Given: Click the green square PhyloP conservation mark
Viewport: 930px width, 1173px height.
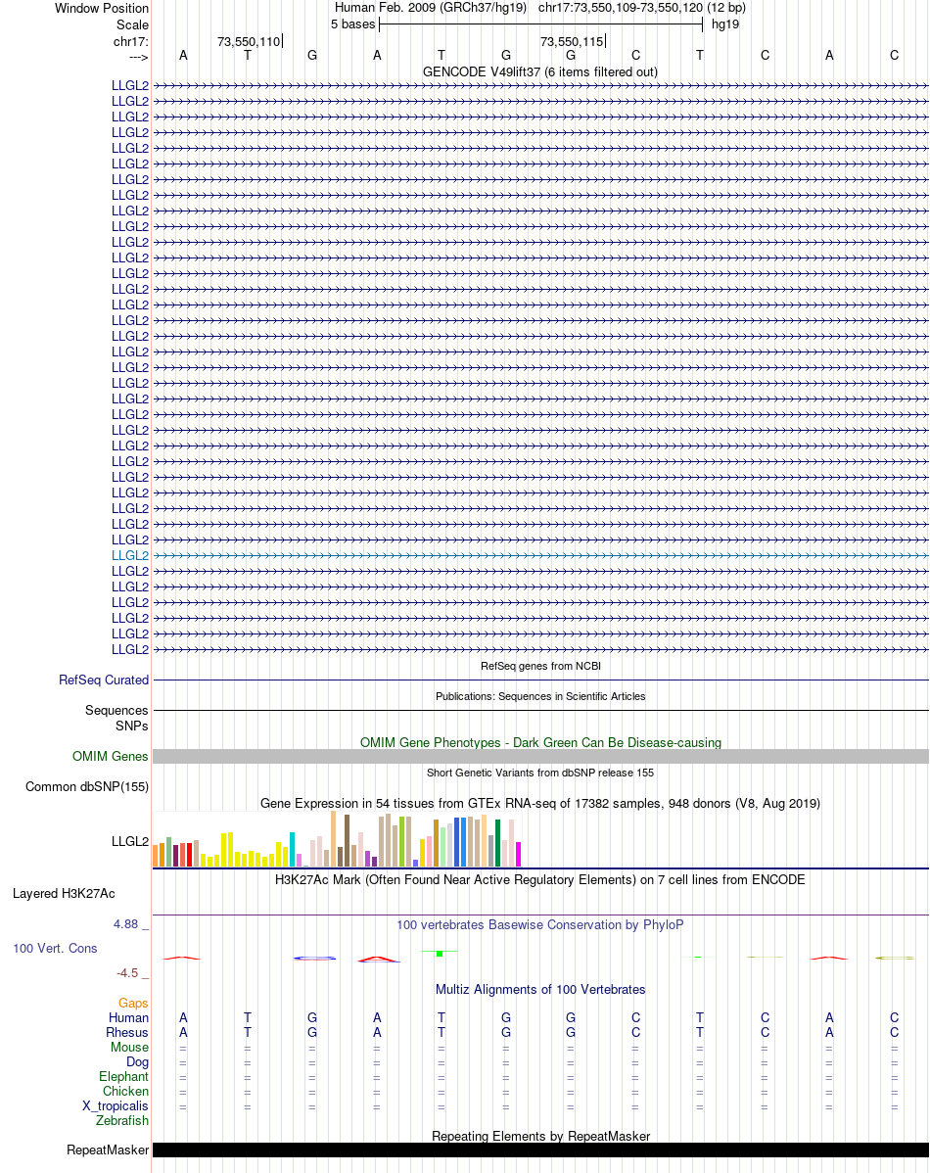Looking at the screenshot, I should pos(440,954).
